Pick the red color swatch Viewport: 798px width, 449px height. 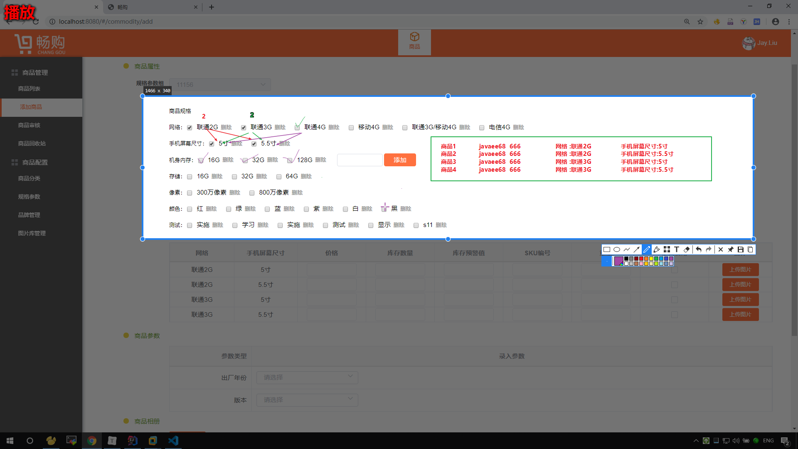pyautogui.click(x=641, y=259)
